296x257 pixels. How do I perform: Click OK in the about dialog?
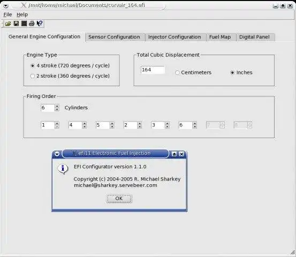(119, 199)
